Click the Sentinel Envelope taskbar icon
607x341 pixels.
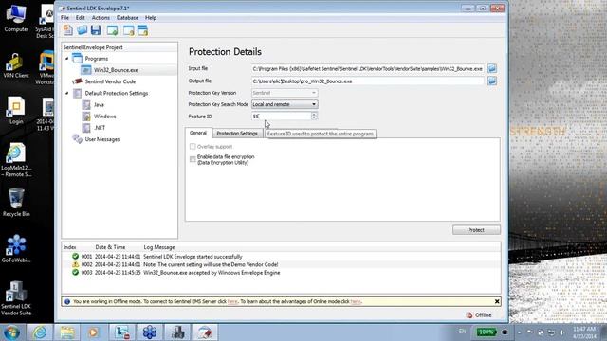coord(205,332)
